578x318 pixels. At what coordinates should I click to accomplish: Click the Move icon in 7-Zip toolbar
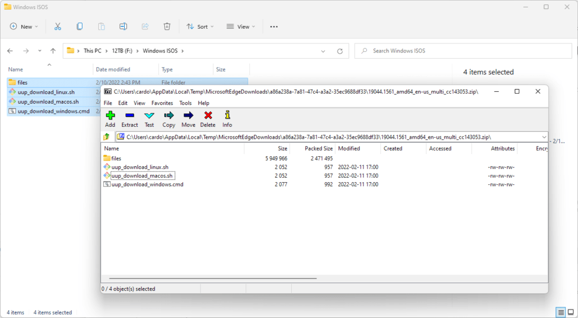pos(188,118)
